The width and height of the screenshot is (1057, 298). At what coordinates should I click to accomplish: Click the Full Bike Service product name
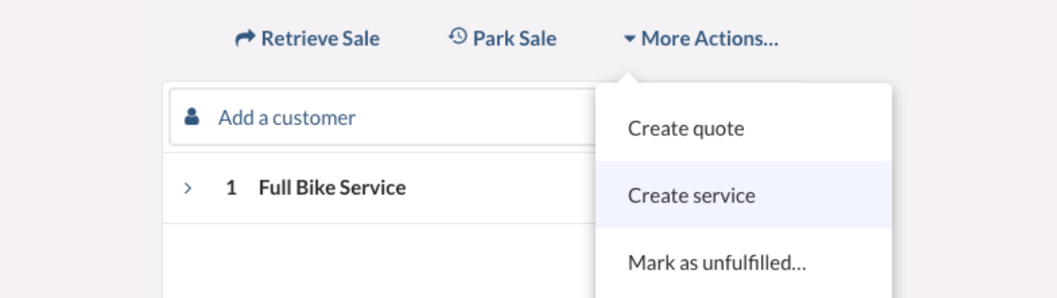pos(332,188)
